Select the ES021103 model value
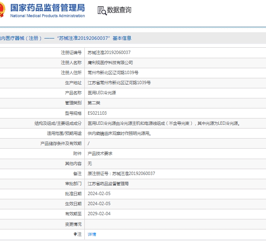266x242 pixels. click(x=97, y=113)
